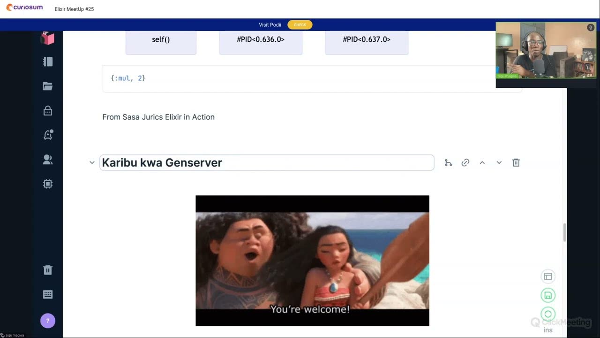Open the files folder panel
Image resolution: width=600 pixels, height=338 pixels.
[x=48, y=86]
